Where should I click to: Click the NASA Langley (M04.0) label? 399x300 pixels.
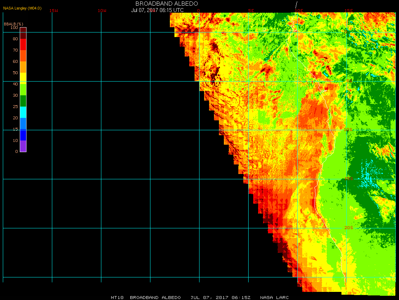pyautogui.click(x=22, y=8)
